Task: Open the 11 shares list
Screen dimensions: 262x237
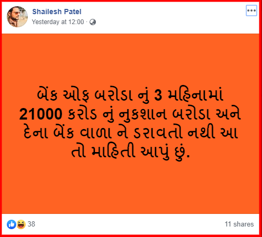Action: coord(239,224)
